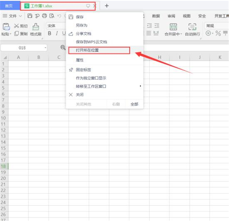The image size is (229, 221).
Task: Open the 安全 ribbon tab
Action: [x=202, y=16]
